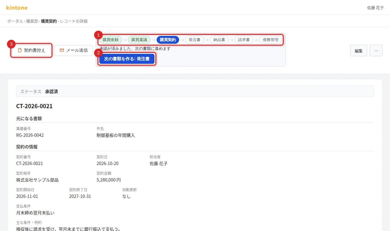Click the 契約の情報 section heading
Image resolution: width=390 pixels, height=231 pixels.
pyautogui.click(x=27, y=147)
